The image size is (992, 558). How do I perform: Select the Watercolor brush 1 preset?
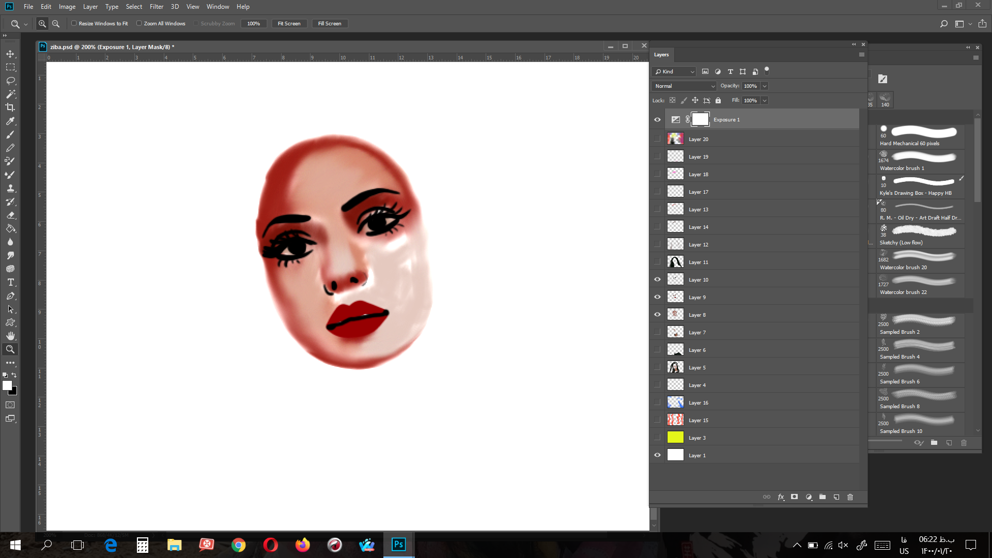(x=921, y=161)
